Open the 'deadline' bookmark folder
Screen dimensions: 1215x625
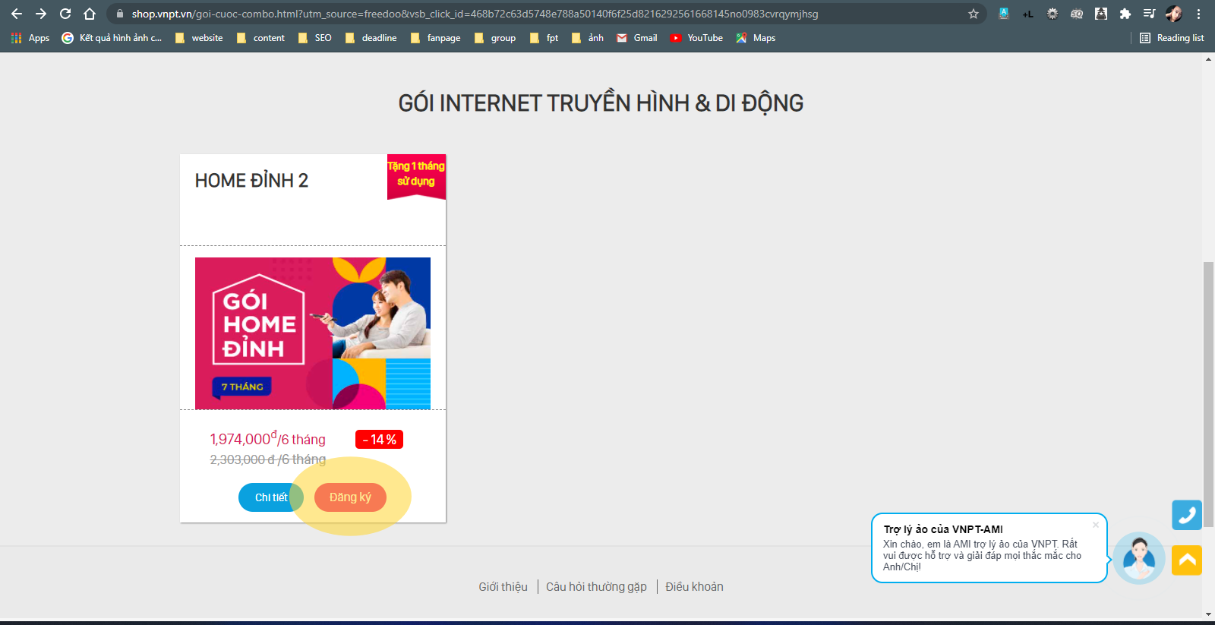click(371, 38)
